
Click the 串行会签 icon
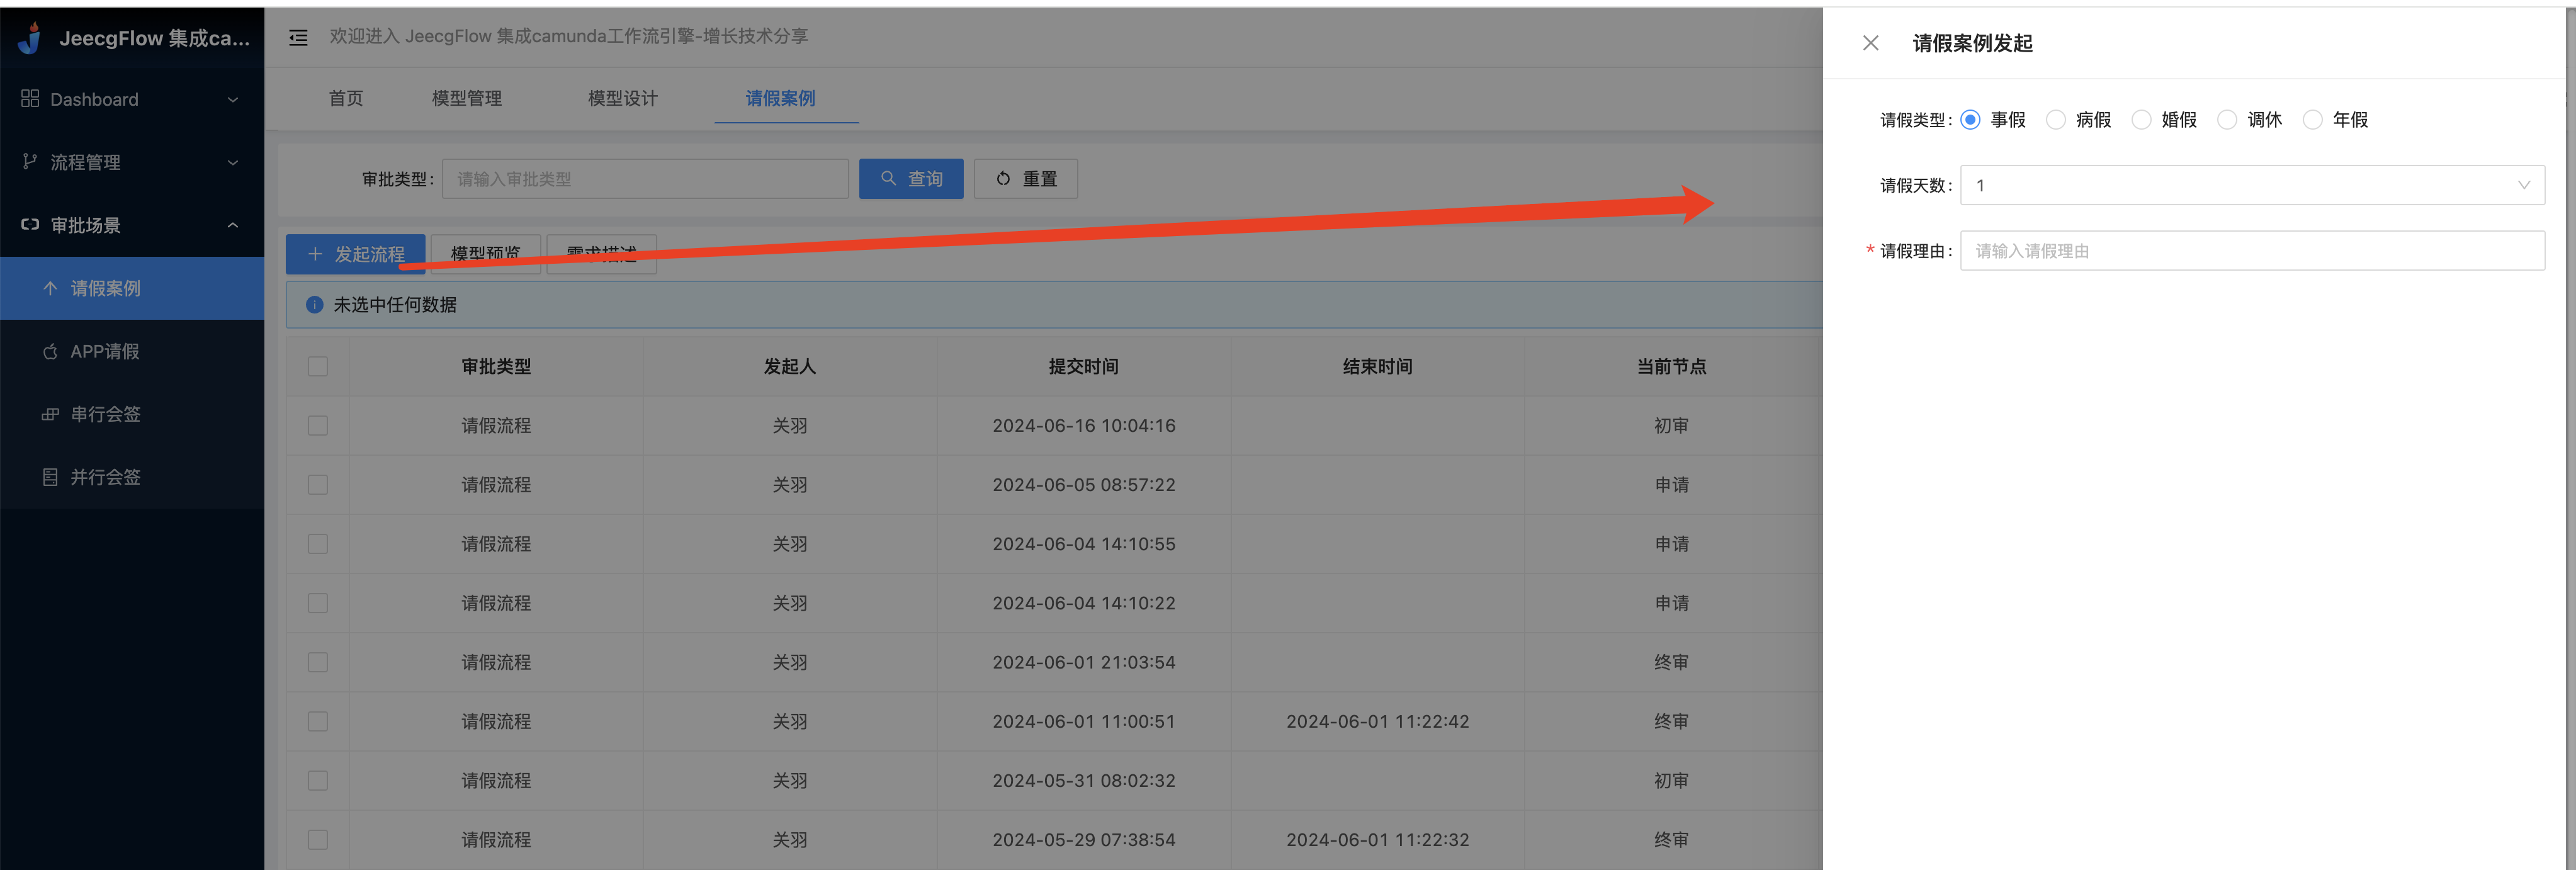pyautogui.click(x=50, y=414)
